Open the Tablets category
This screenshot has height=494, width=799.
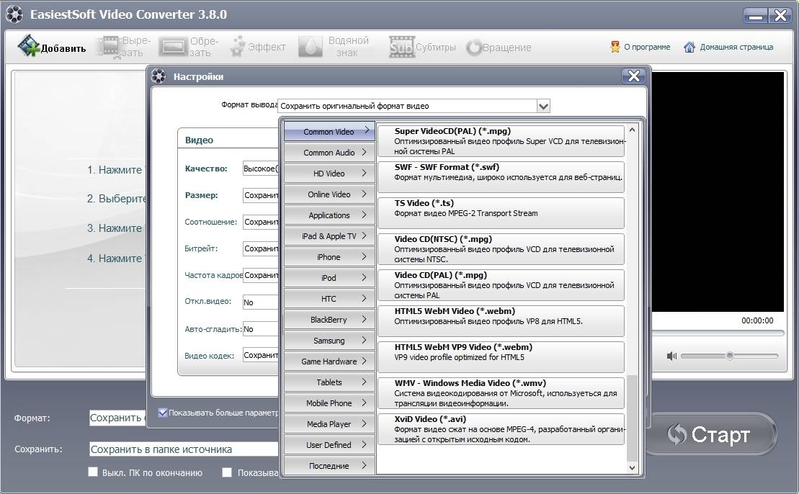(x=329, y=382)
